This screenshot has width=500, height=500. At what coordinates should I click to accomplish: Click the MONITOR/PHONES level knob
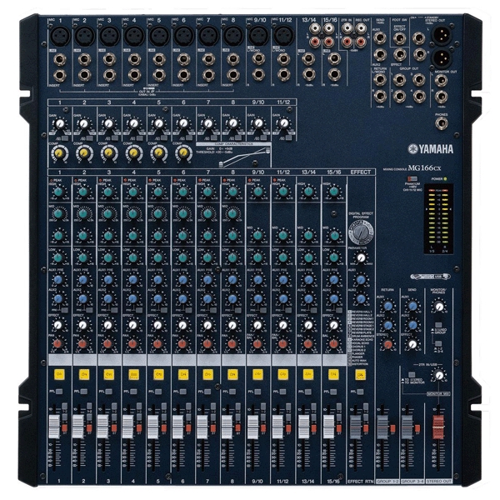click(439, 307)
